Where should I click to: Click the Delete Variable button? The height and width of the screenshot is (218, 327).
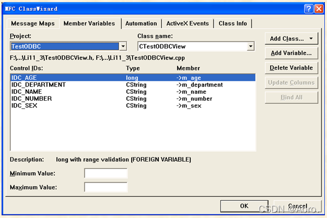291,68
